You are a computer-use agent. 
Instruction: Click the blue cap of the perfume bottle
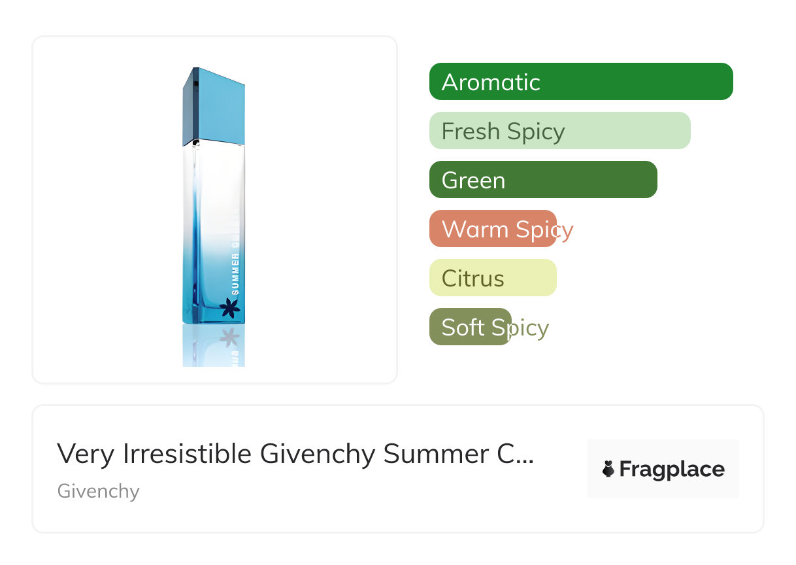coord(214,107)
